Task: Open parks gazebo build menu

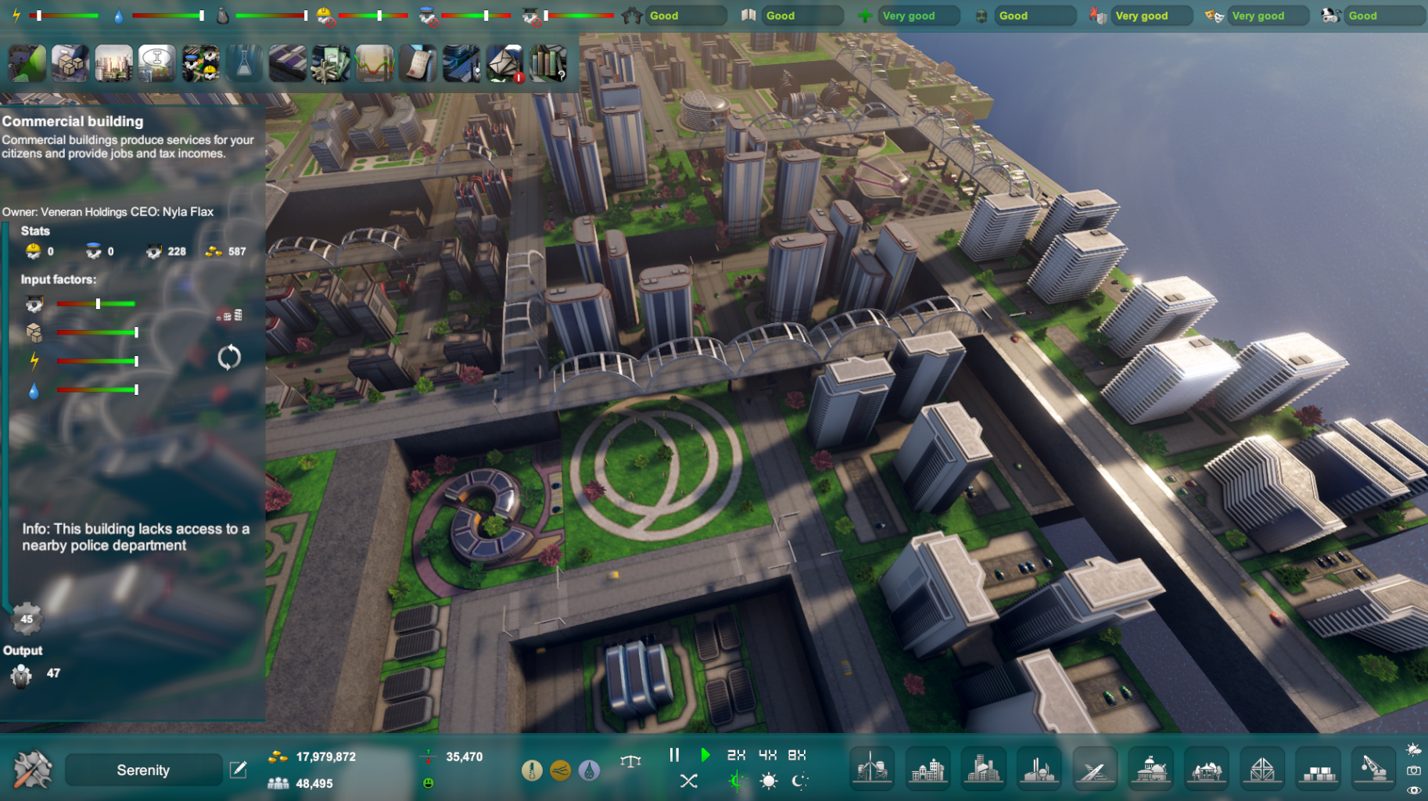Action: [1207, 769]
